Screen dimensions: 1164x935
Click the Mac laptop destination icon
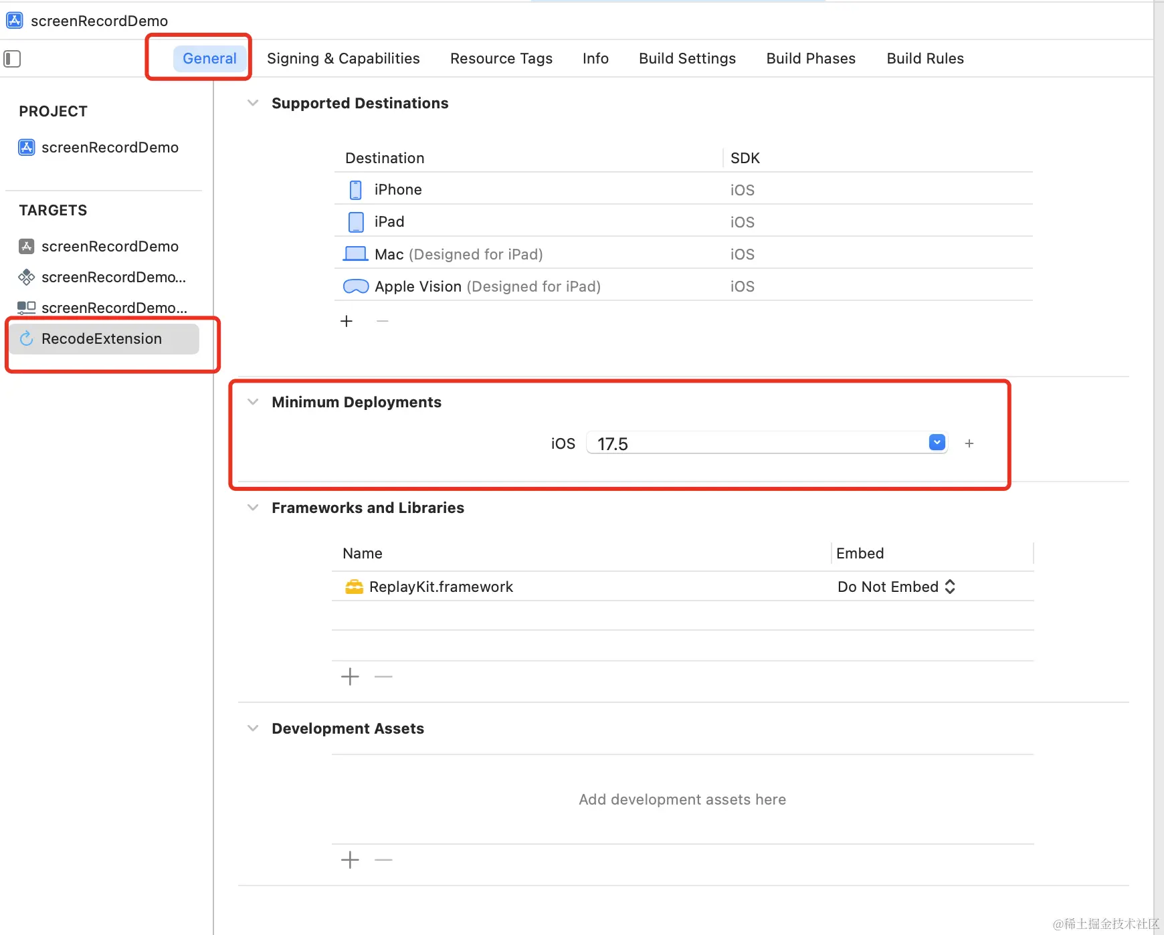356,254
